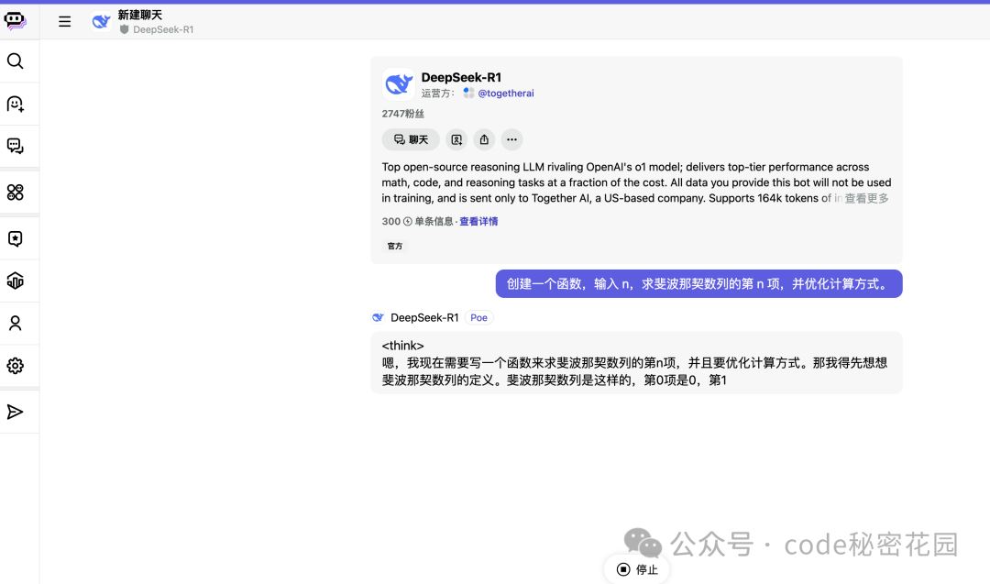990x584 pixels.
Task: Click the DeepSeek-R1 bot avatar in card
Action: (399, 84)
